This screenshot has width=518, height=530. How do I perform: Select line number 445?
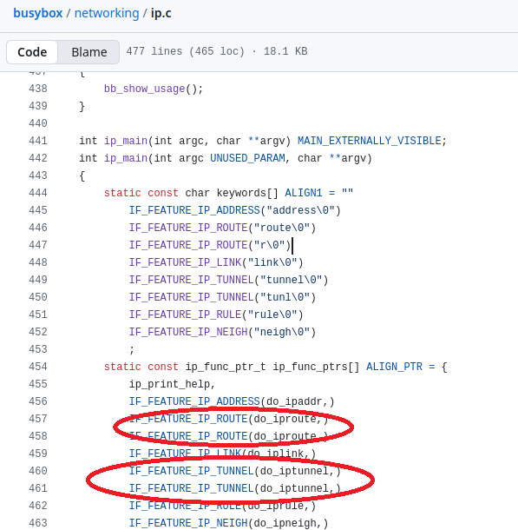pos(38,210)
